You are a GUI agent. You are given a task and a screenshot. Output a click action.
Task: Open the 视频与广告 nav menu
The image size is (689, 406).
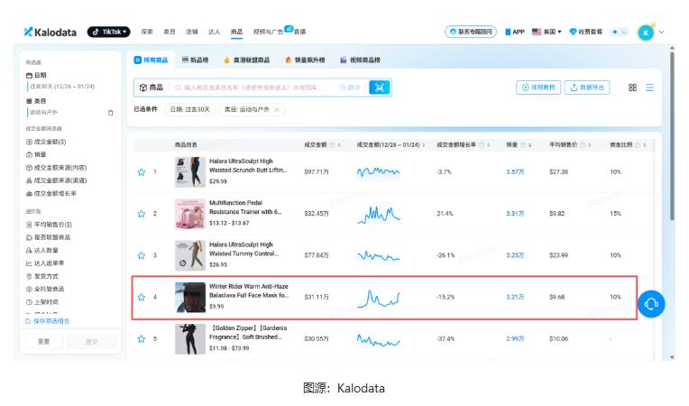click(x=268, y=32)
